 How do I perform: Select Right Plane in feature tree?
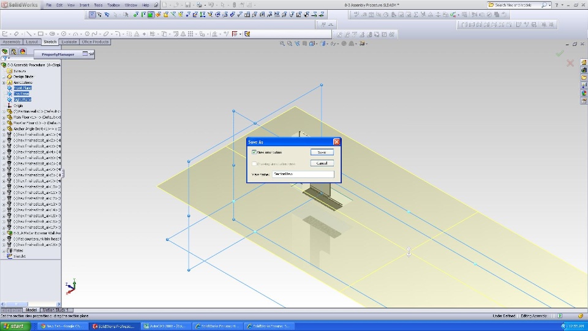pos(22,100)
